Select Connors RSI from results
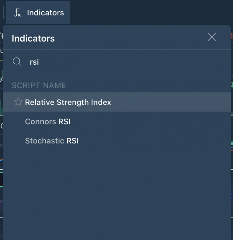Screen dimensions: 233x240 pos(48,122)
